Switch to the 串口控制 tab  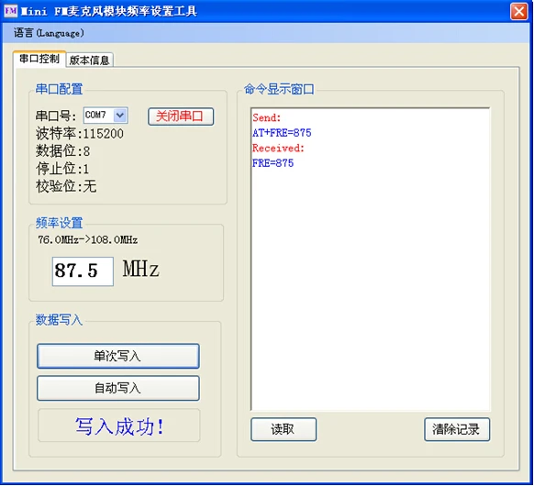pos(39,59)
